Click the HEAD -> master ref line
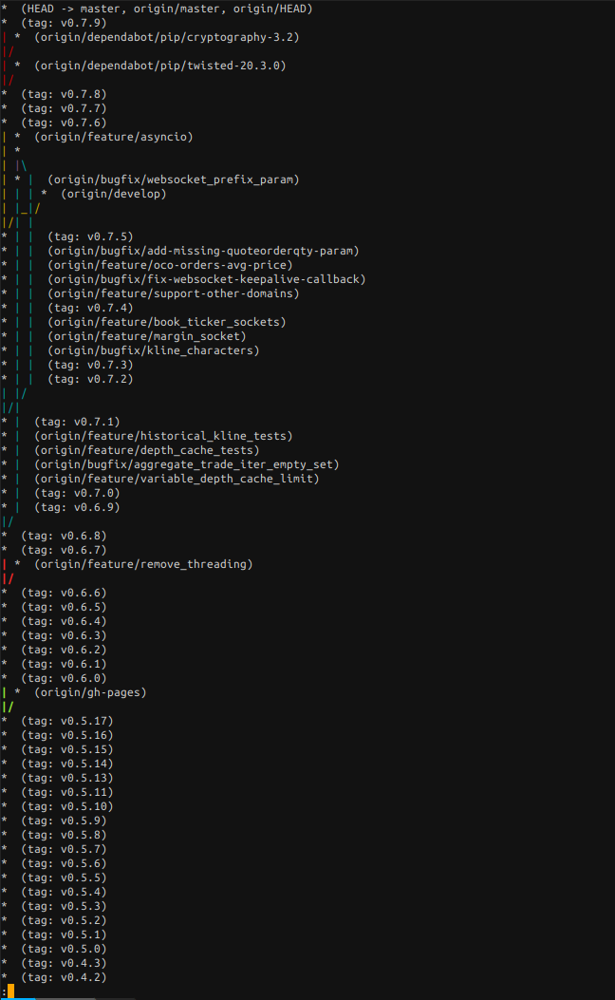This screenshot has width=615, height=1000. 167,9
